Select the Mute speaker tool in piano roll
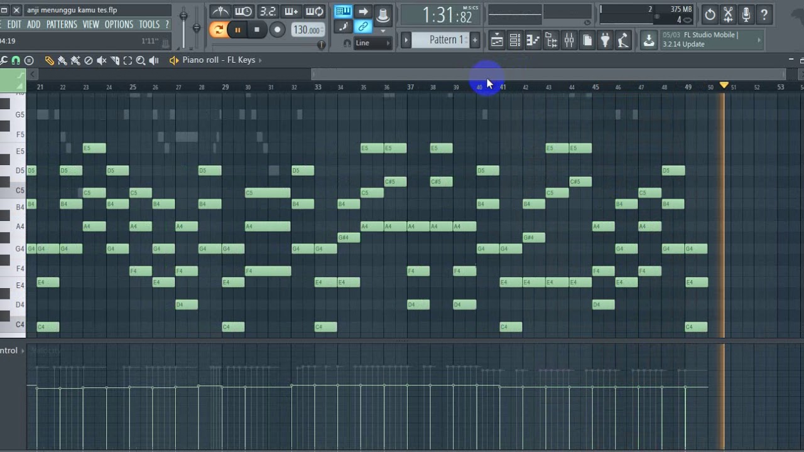804x452 pixels. [102, 60]
